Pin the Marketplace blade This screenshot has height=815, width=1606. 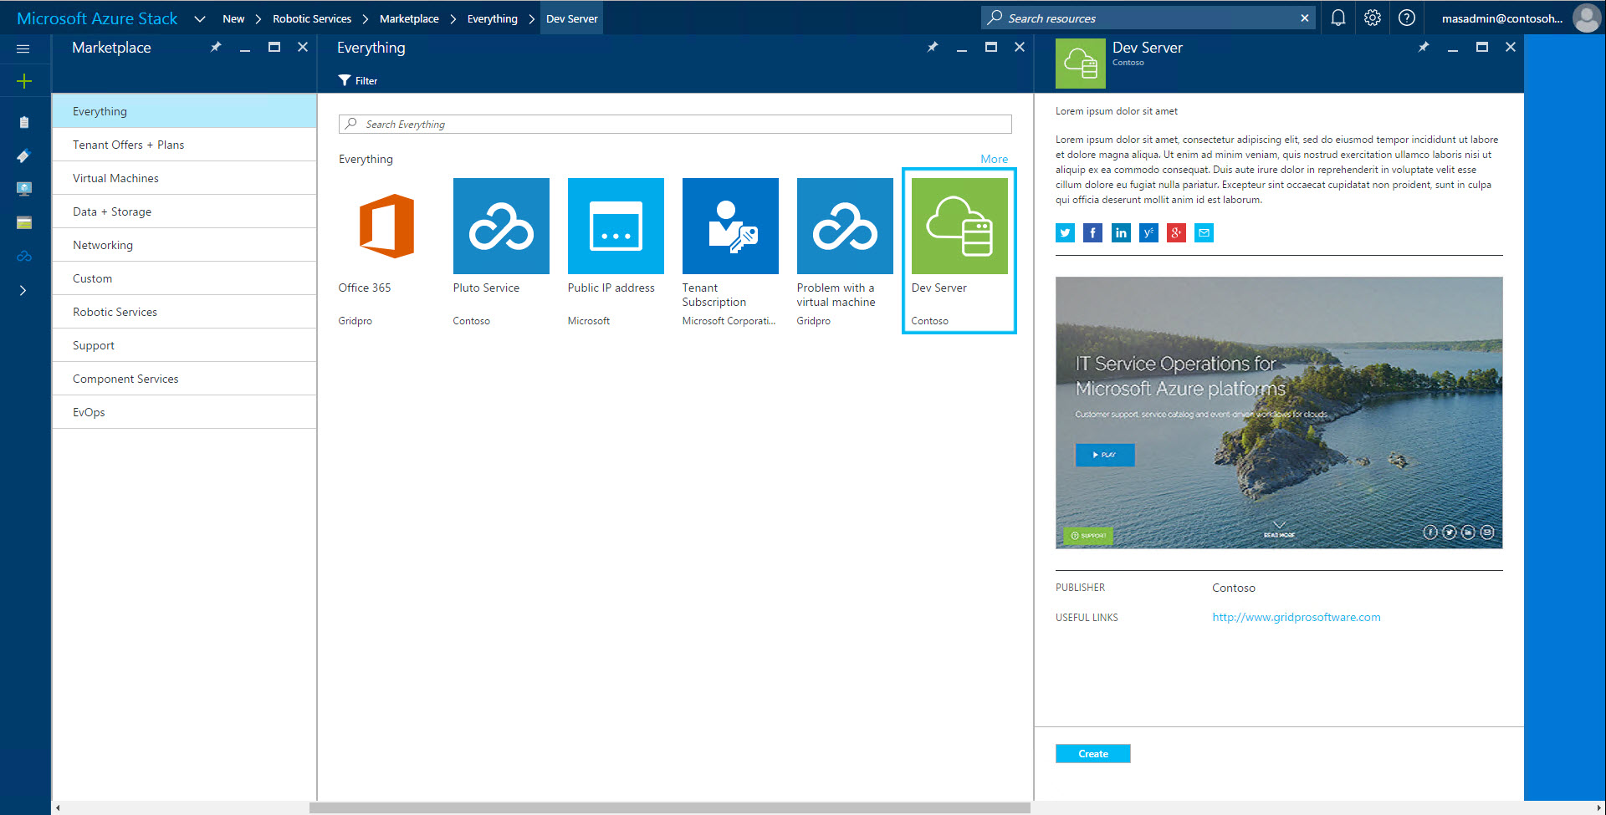[216, 48]
